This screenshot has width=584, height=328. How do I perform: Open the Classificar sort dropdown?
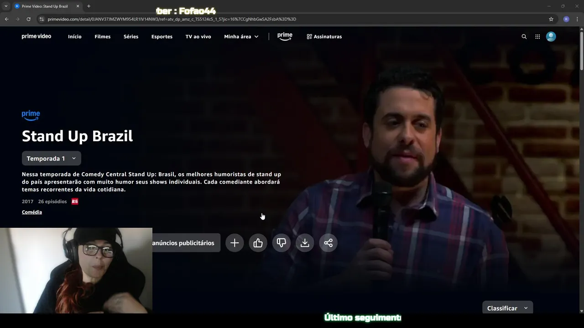[507, 308]
